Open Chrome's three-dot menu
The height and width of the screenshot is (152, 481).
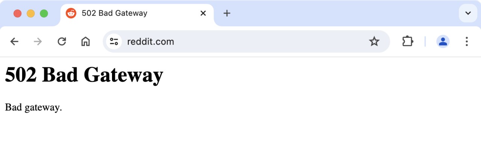(x=466, y=42)
